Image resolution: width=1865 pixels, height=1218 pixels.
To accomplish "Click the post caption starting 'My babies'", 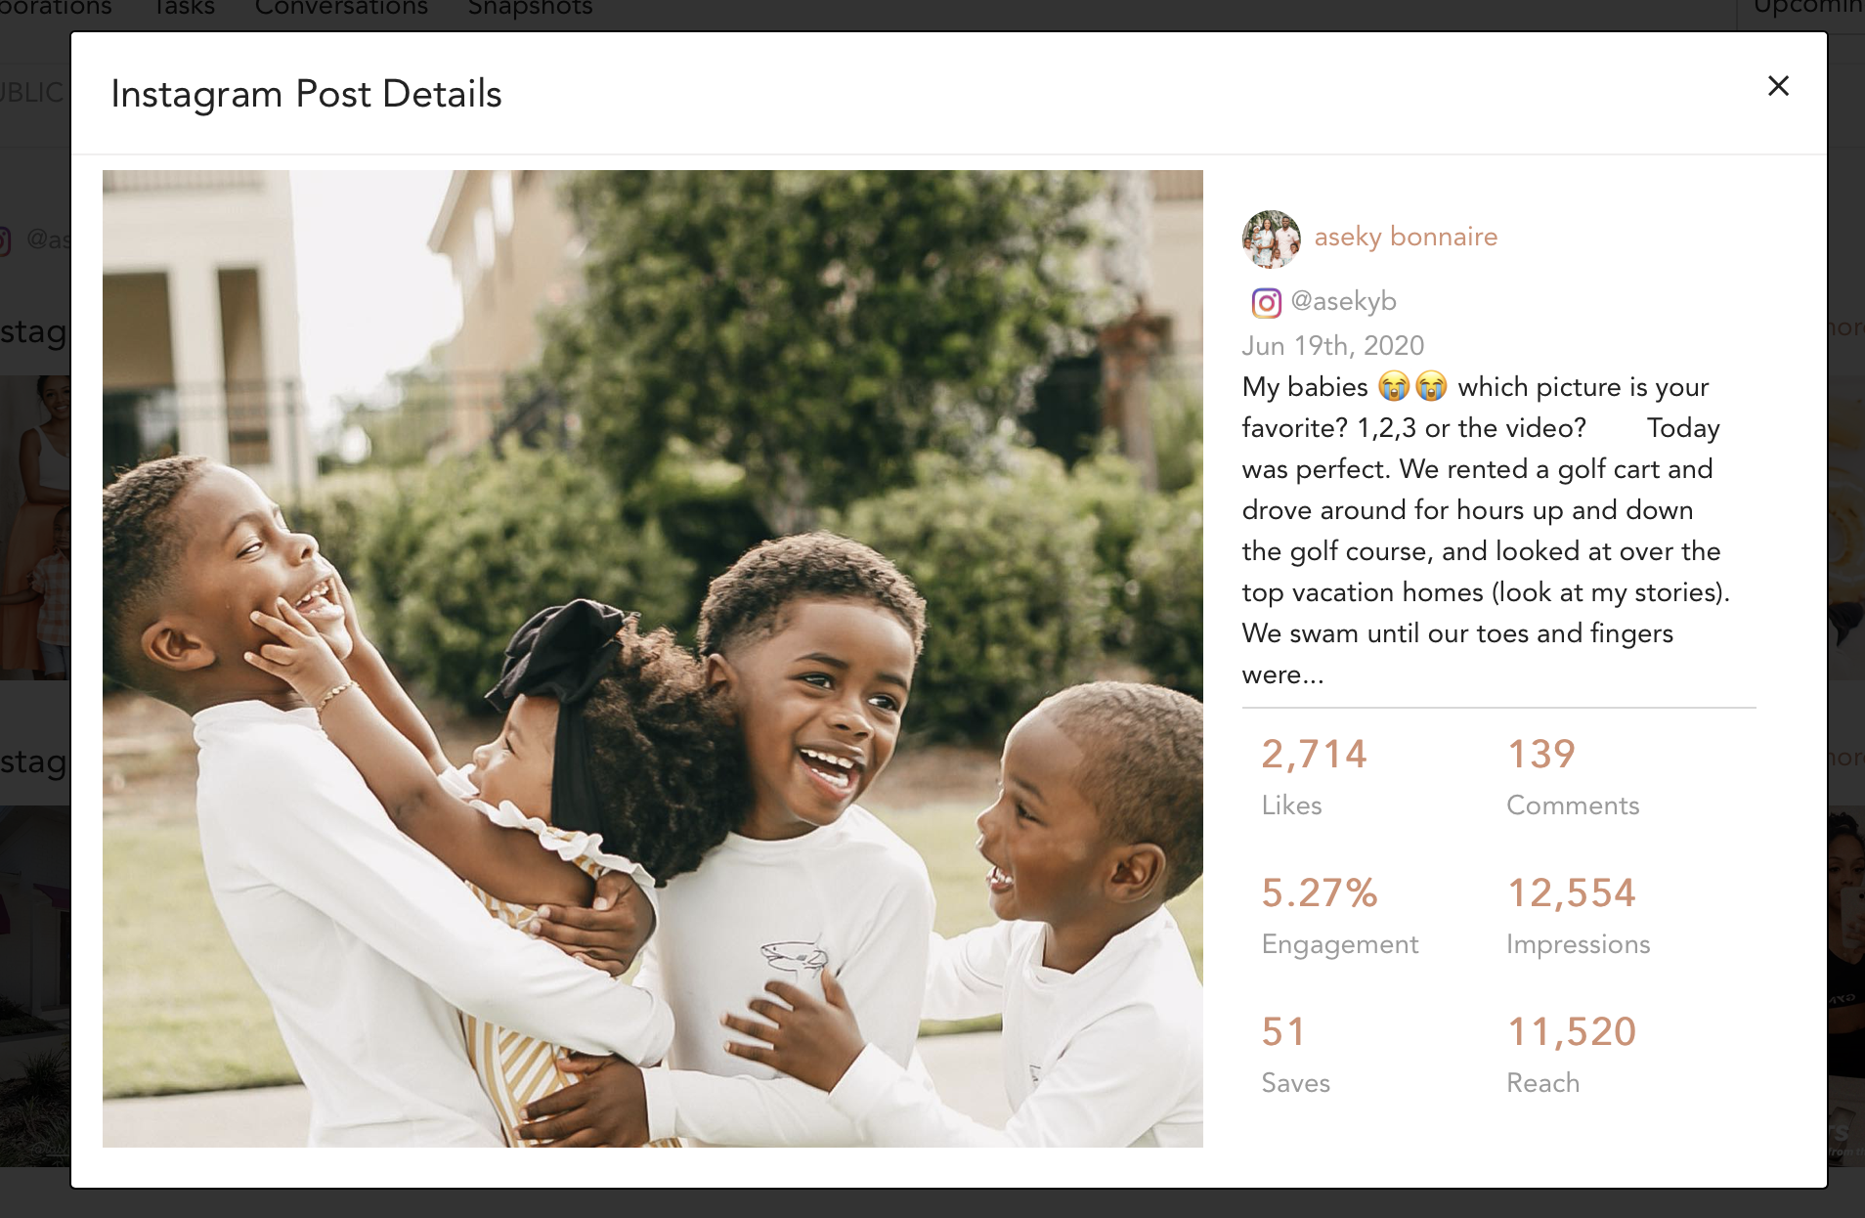I will click(1486, 531).
